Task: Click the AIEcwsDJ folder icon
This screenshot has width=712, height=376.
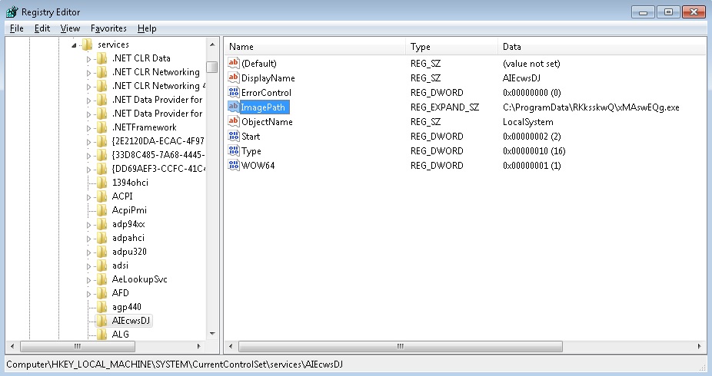Action: [x=102, y=321]
